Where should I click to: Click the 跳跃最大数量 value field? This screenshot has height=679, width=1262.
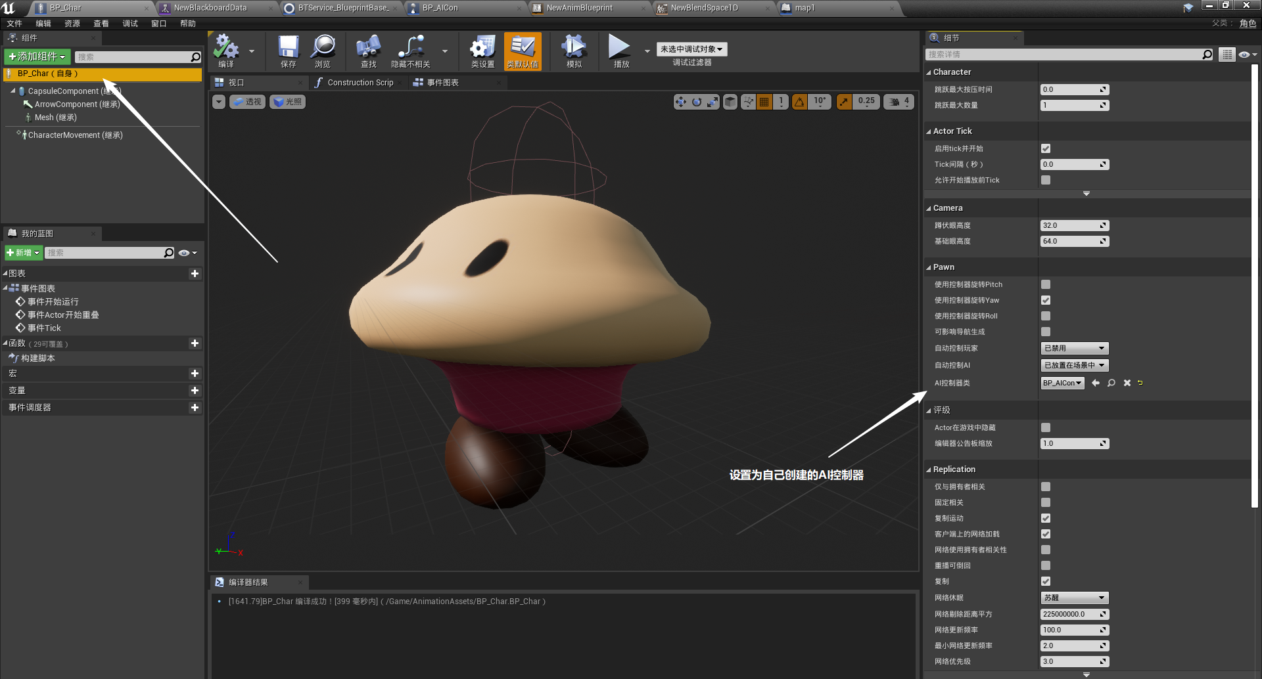click(1075, 105)
